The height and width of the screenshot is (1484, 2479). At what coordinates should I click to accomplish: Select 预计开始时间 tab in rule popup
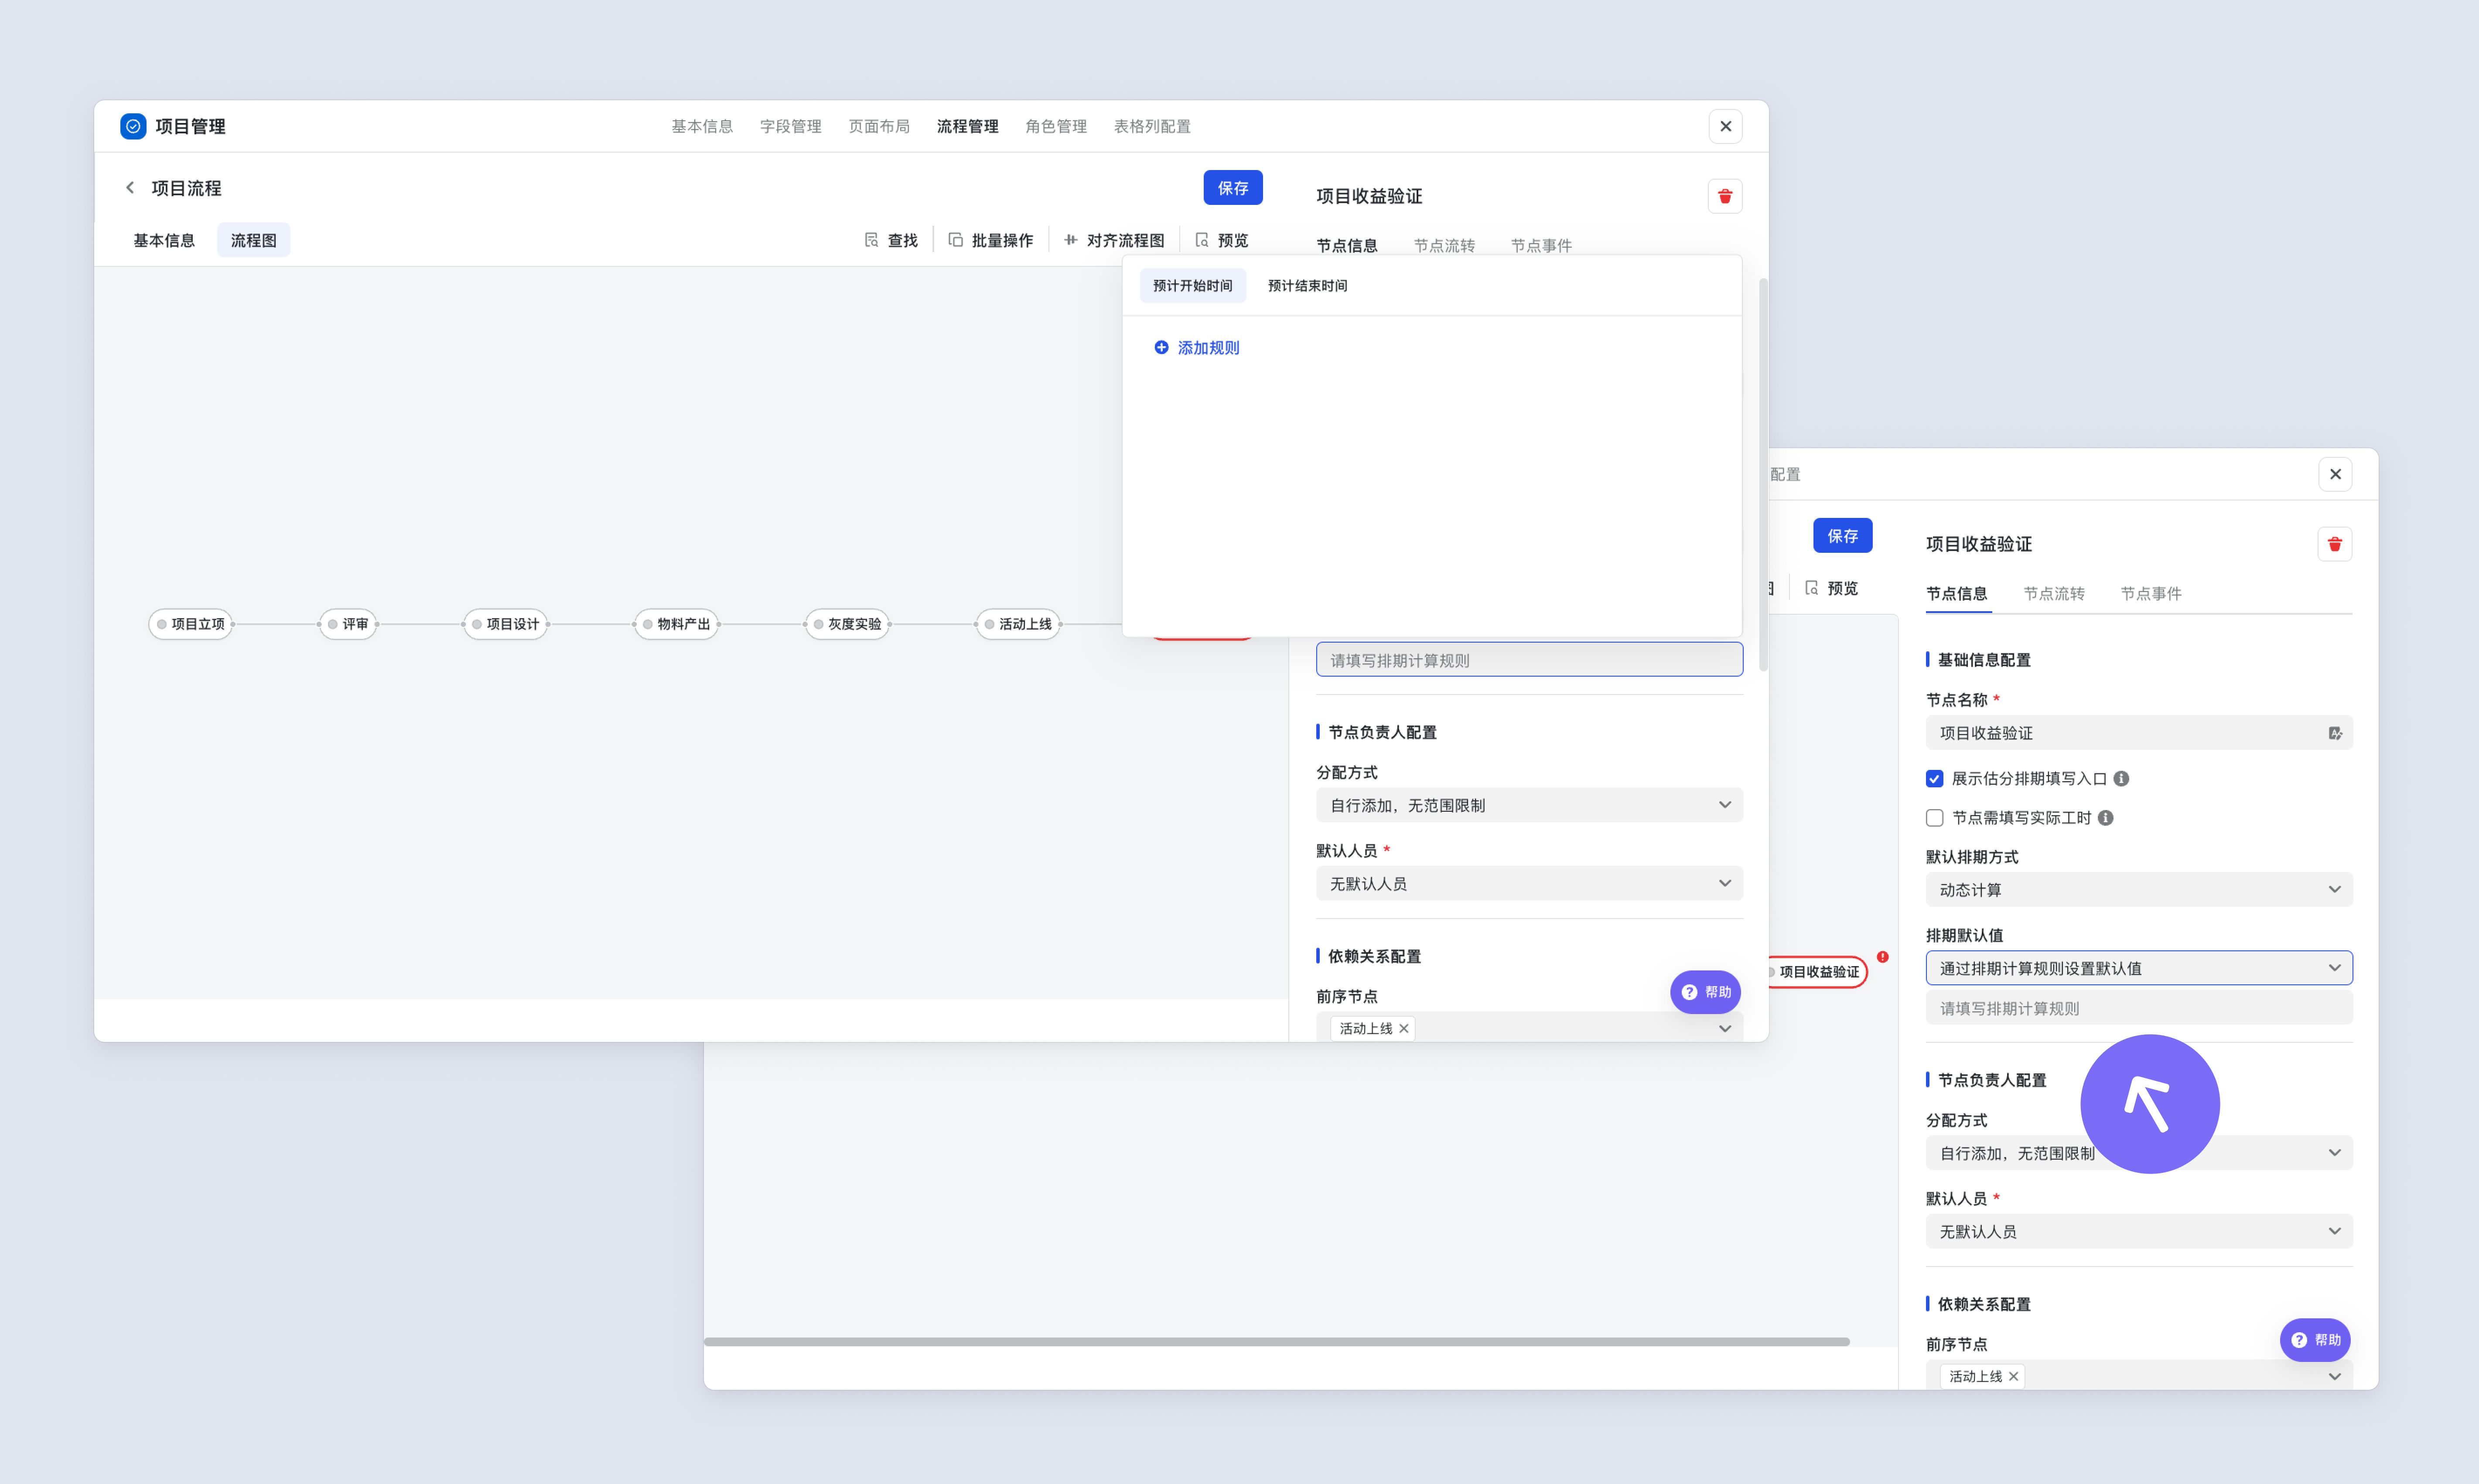coord(1192,286)
